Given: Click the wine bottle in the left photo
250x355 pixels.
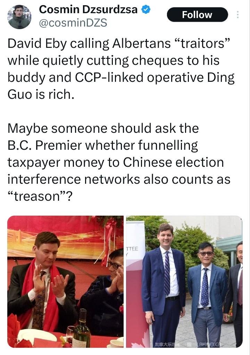Looking at the screenshot, I should point(82,329).
